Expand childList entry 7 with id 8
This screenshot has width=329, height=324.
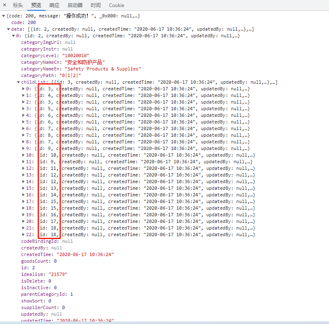pos(23,135)
